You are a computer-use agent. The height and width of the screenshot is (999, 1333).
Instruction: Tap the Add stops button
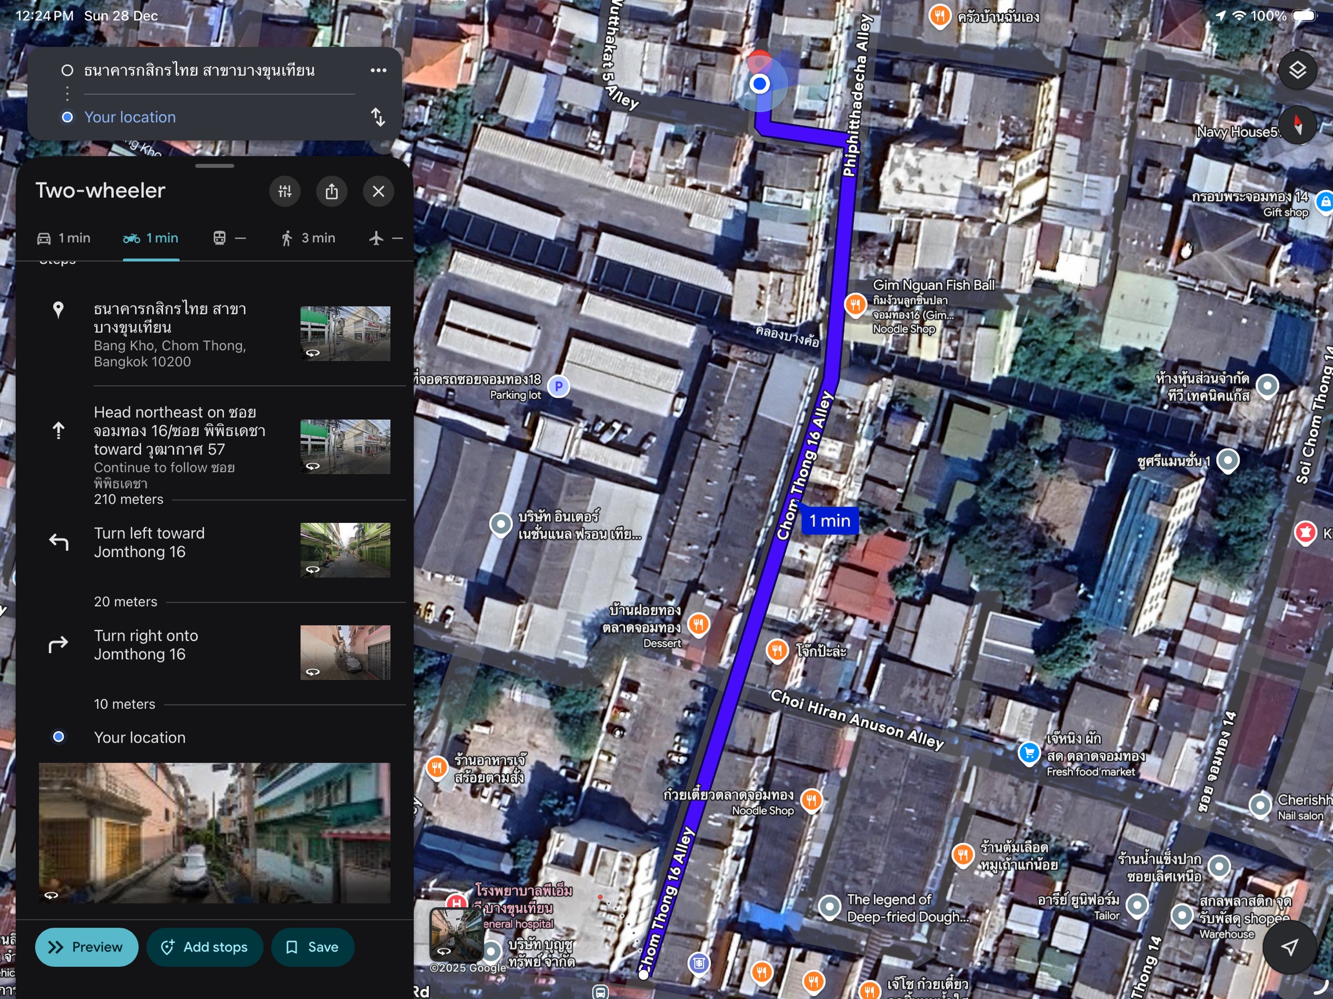(205, 947)
